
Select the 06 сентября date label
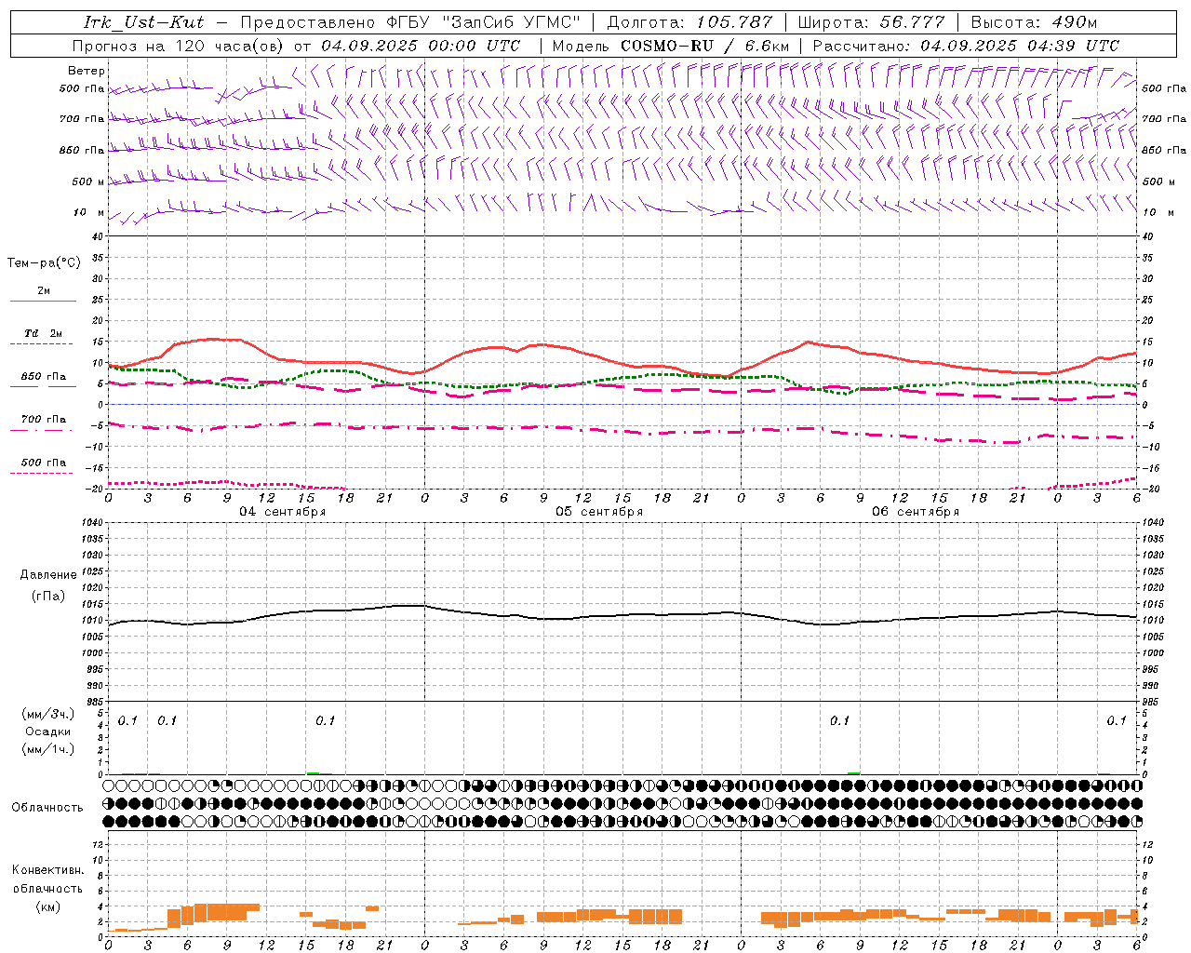[x=916, y=512]
